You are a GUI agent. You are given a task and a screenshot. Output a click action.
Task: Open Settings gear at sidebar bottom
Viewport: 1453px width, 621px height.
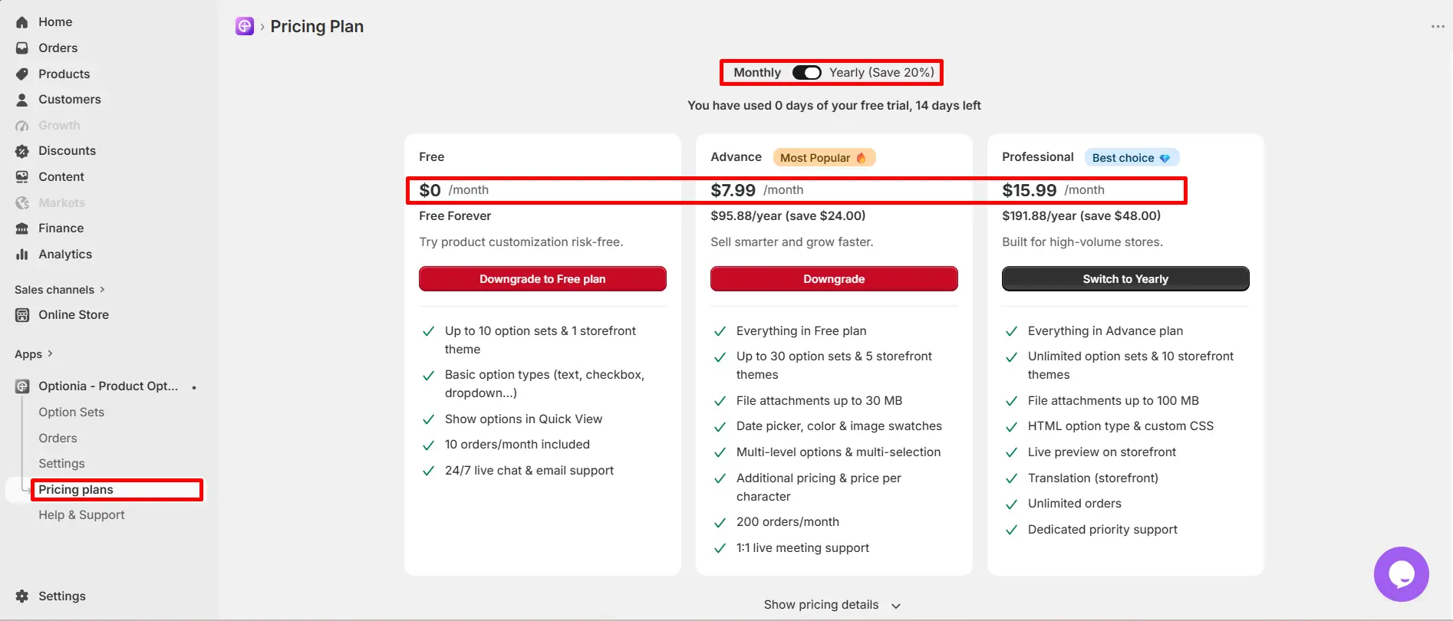tap(22, 596)
